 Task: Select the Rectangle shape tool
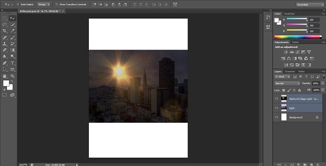click(13, 69)
